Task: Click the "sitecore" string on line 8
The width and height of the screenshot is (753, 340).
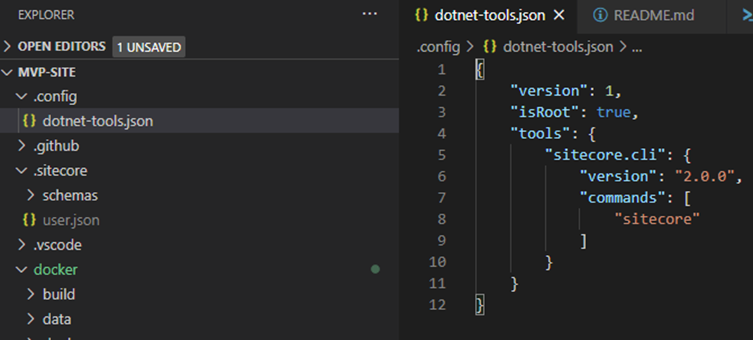Action: (x=657, y=219)
